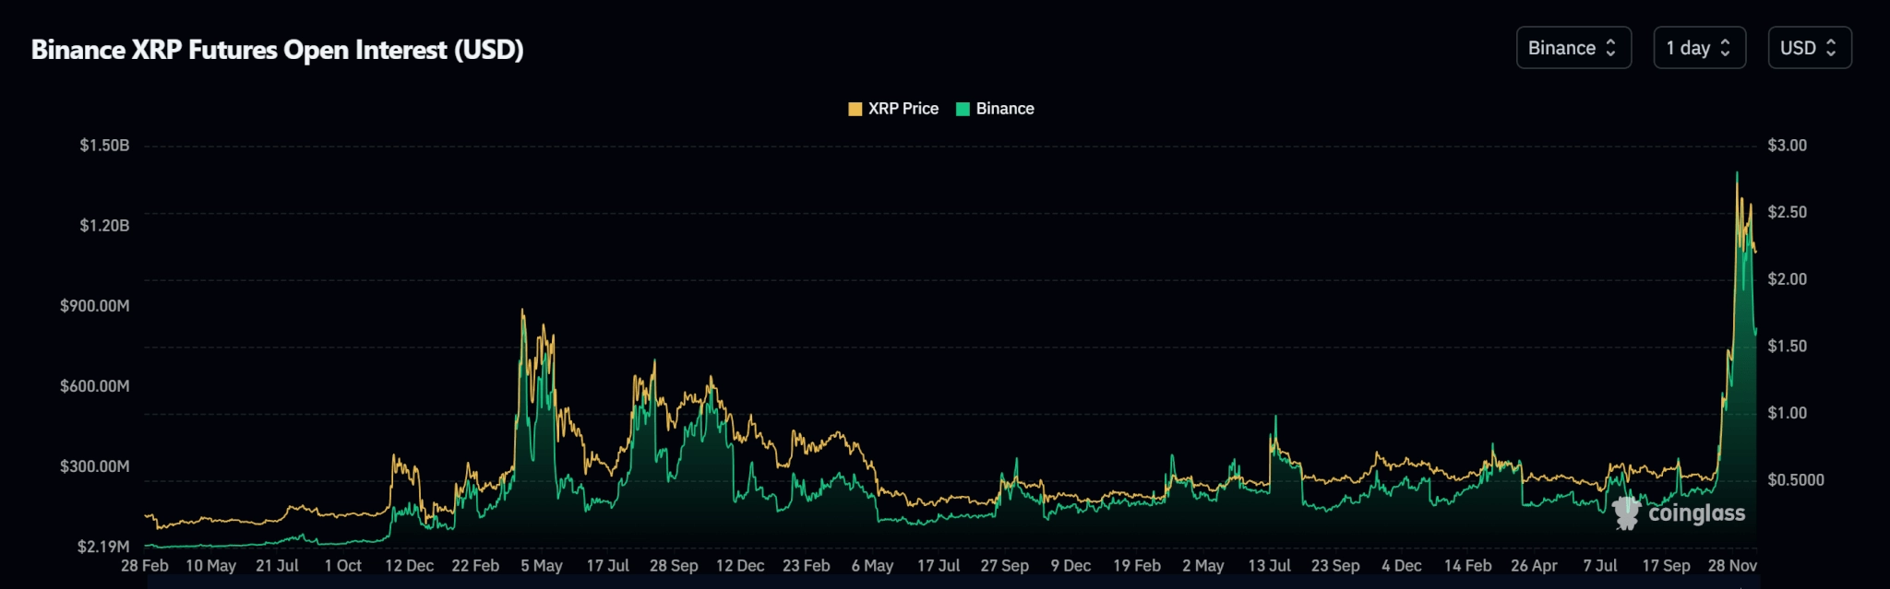1890x589 pixels.
Task: Click the 1 day dropdown chevron arrows
Action: click(x=1725, y=48)
